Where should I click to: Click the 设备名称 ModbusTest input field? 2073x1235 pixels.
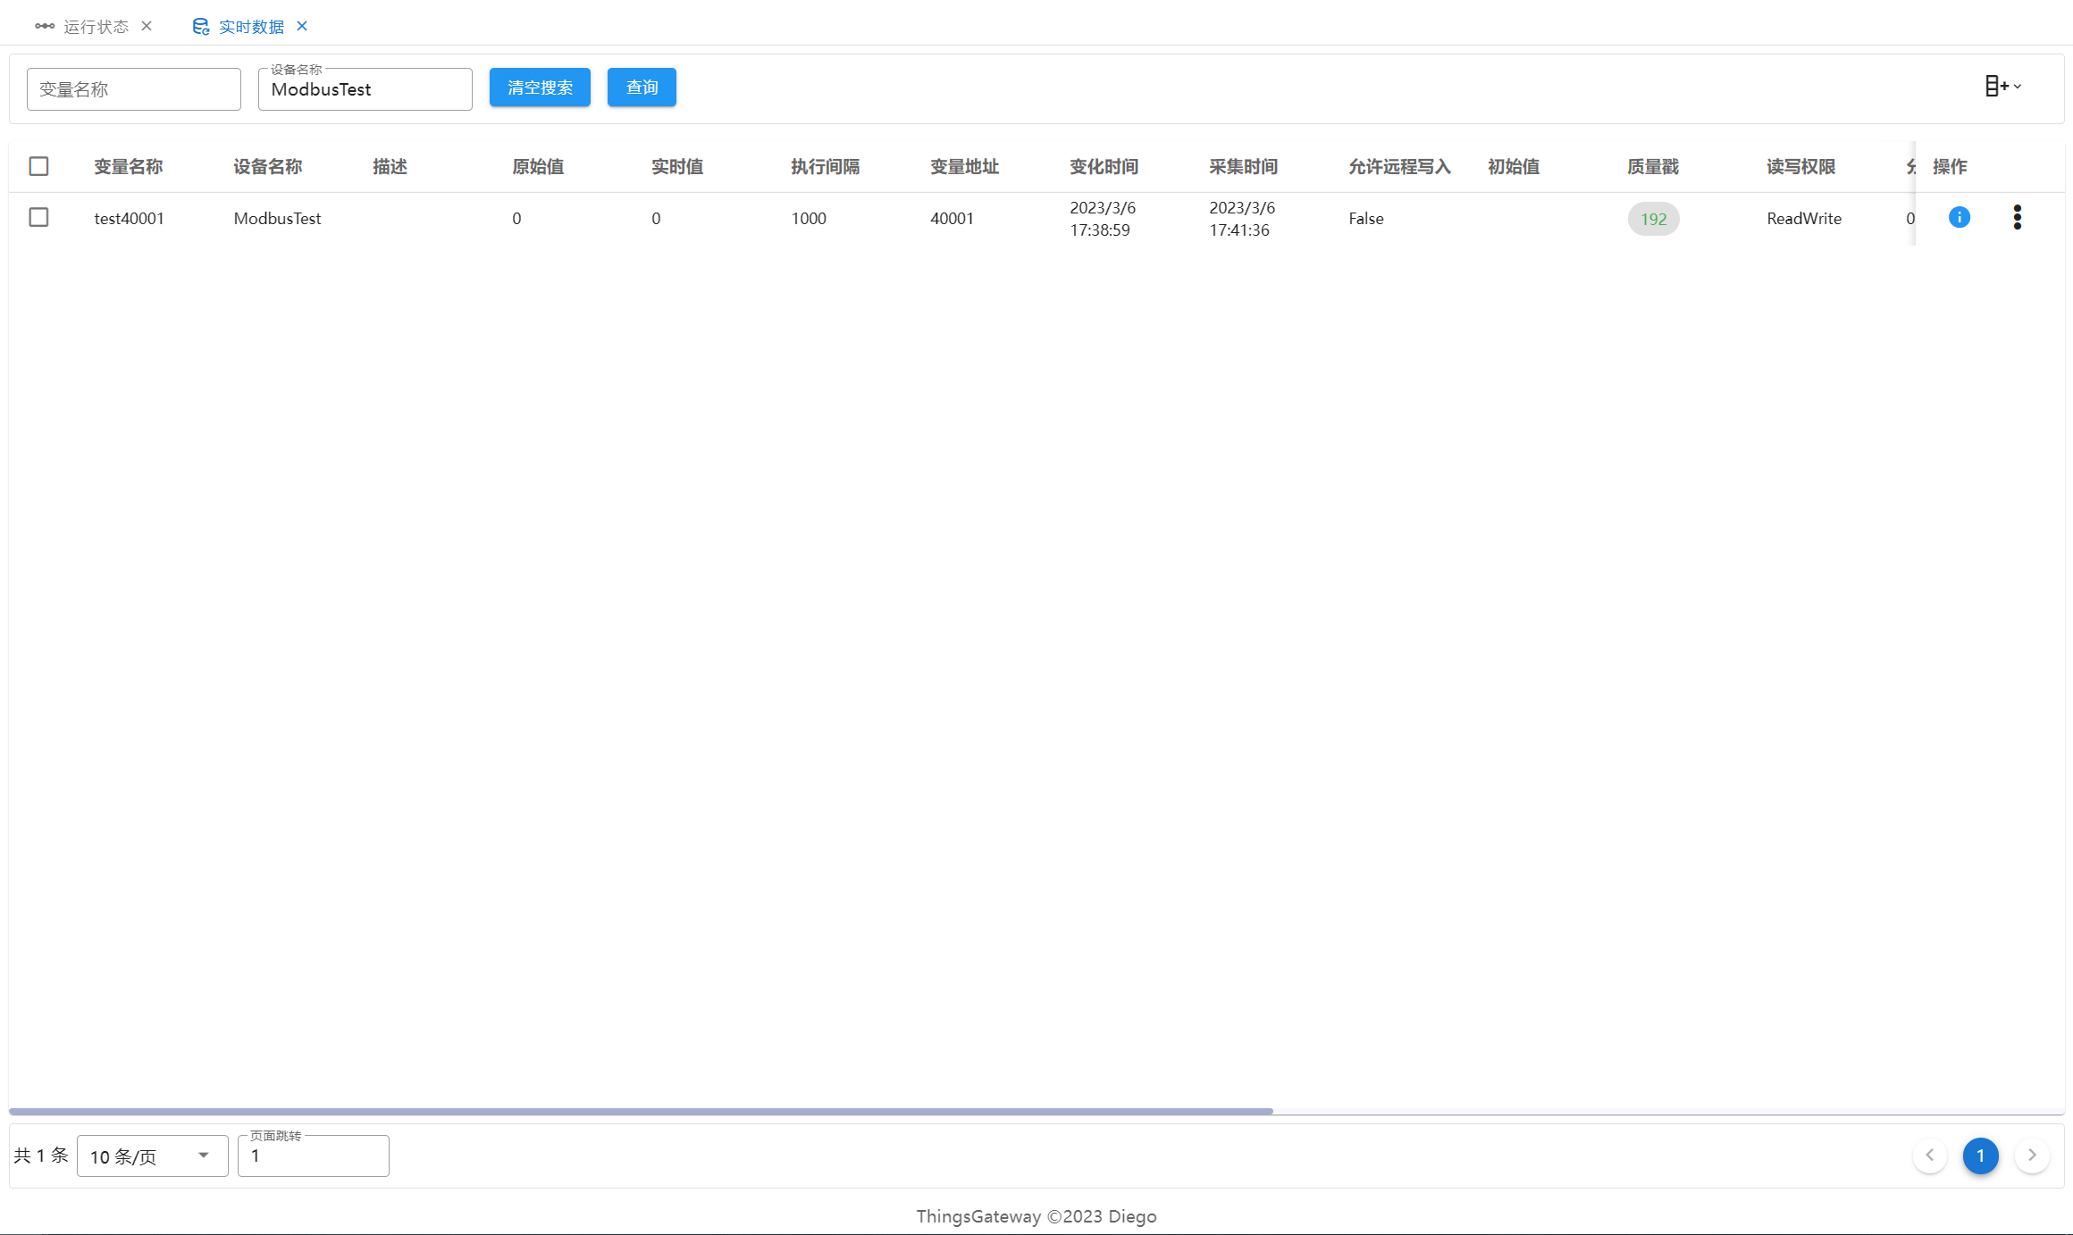365,89
